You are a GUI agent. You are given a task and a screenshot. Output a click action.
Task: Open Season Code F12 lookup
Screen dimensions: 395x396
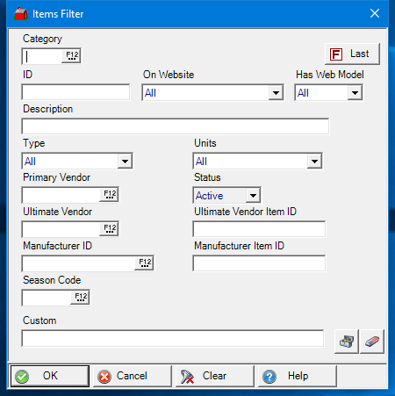point(80,297)
